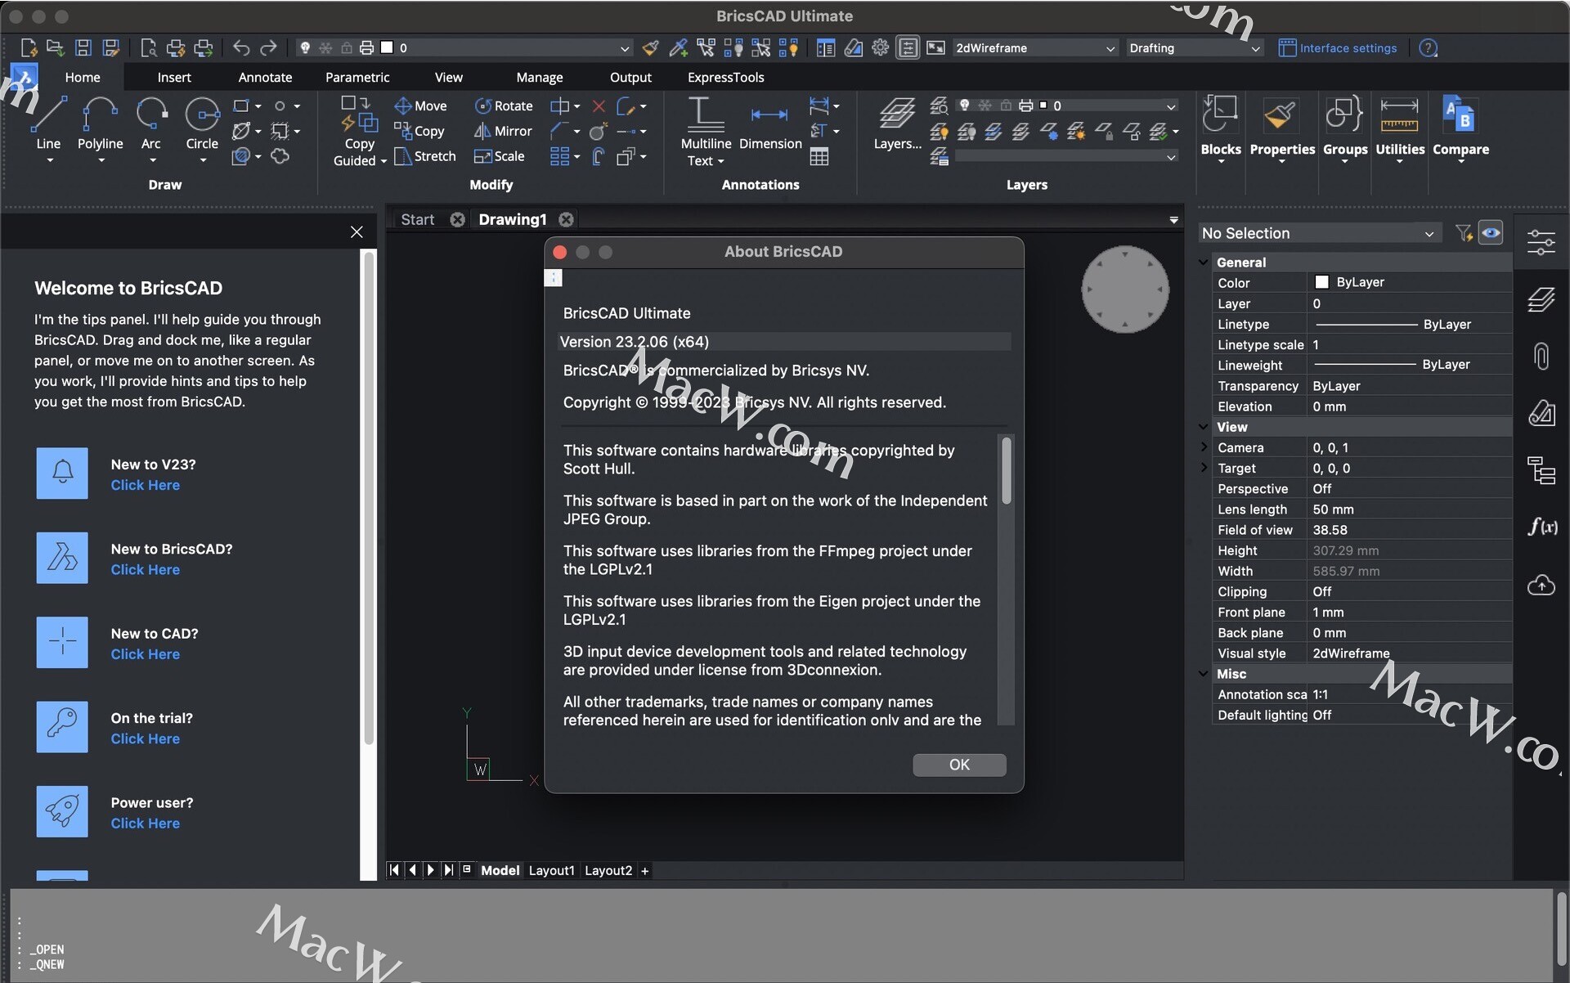Open the No Selection dropdown

pos(1318,233)
